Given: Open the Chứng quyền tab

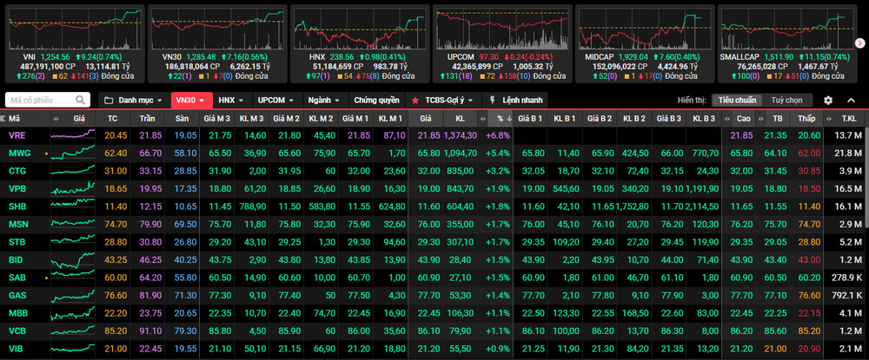Looking at the screenshot, I should (377, 100).
